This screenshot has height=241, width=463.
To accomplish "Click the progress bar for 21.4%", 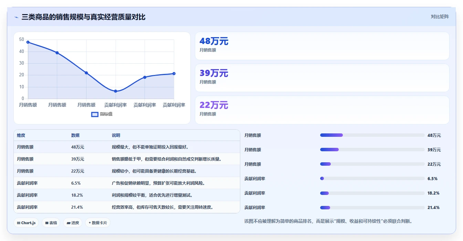I will 372,207.
